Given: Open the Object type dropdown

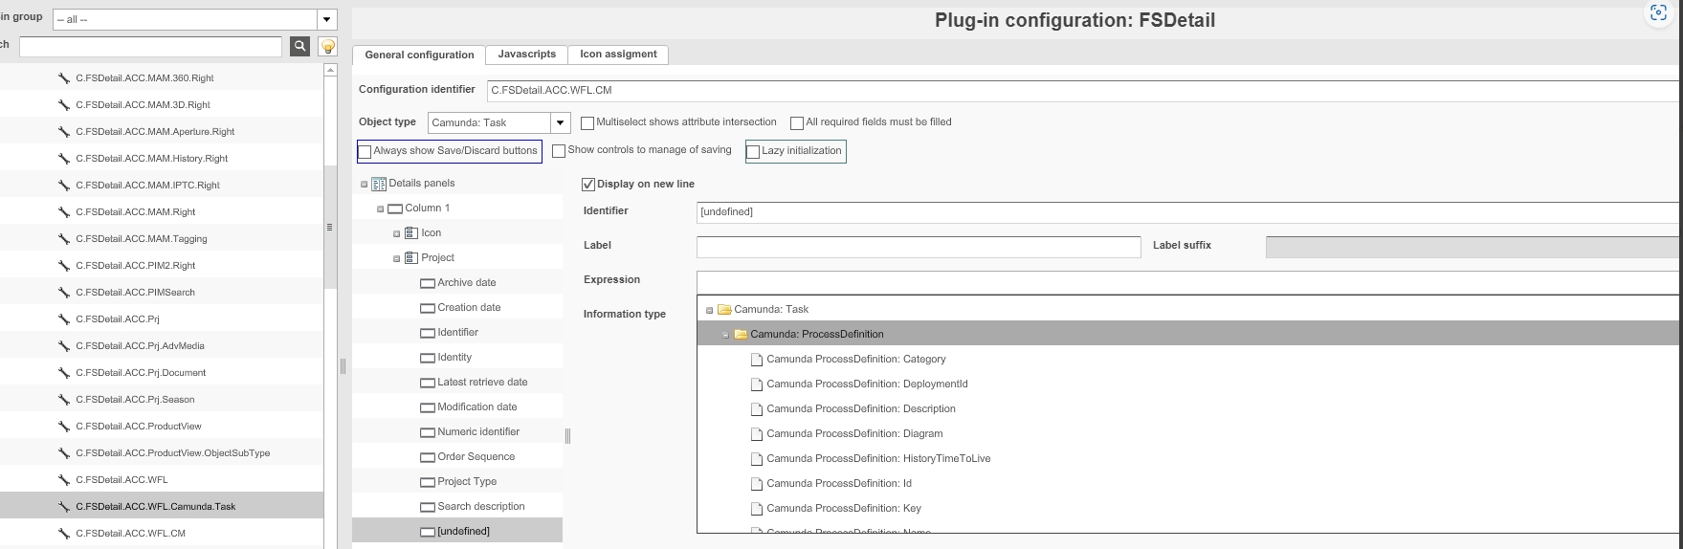Looking at the screenshot, I should 561,122.
